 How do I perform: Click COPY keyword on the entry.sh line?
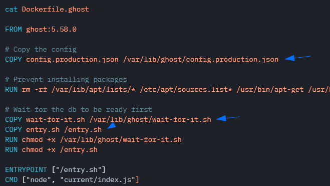[13, 129]
